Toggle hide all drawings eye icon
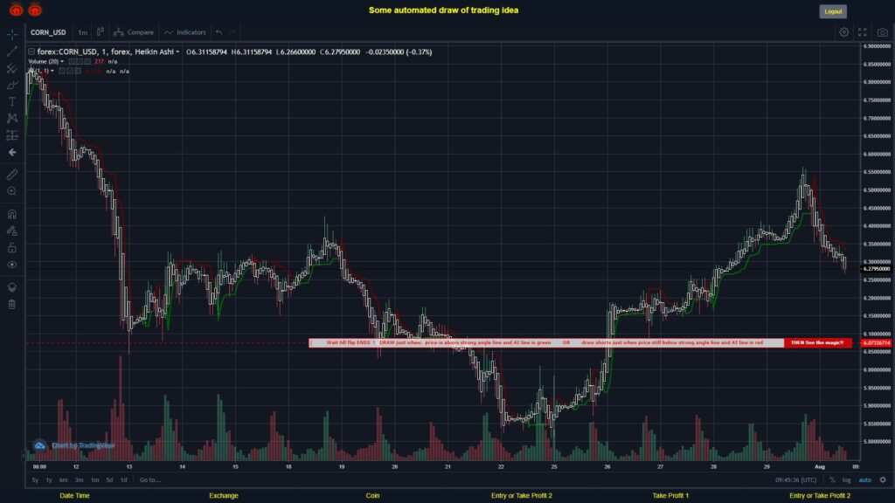This screenshot has width=895, height=503. [x=12, y=265]
